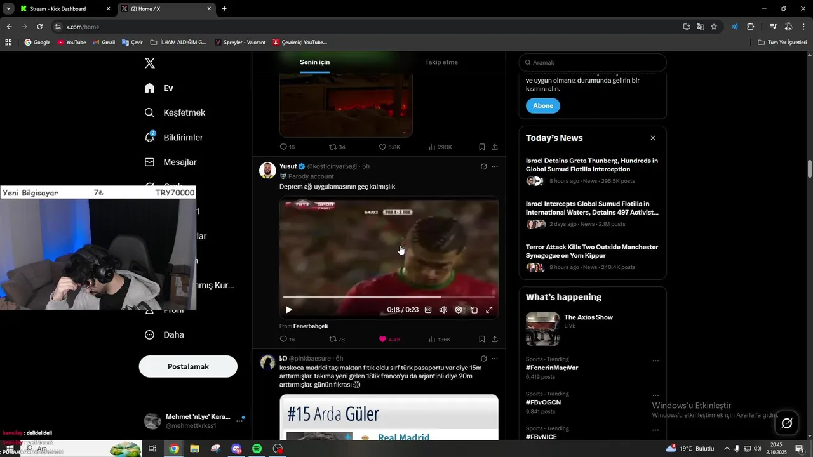
Task: Open #FBvOGCN trending topic
Action: [543, 402]
